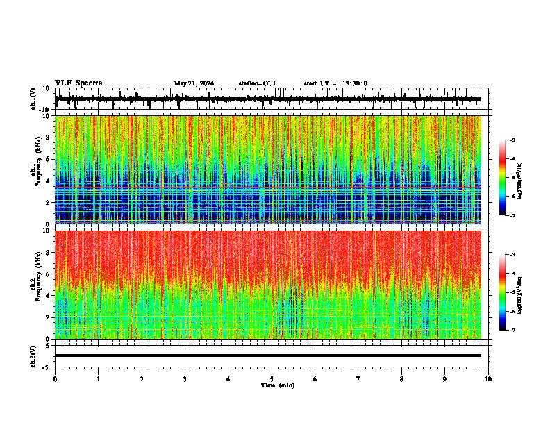Select the "start UT = 13:30:0" text
The image size is (550, 425).
click(x=335, y=83)
